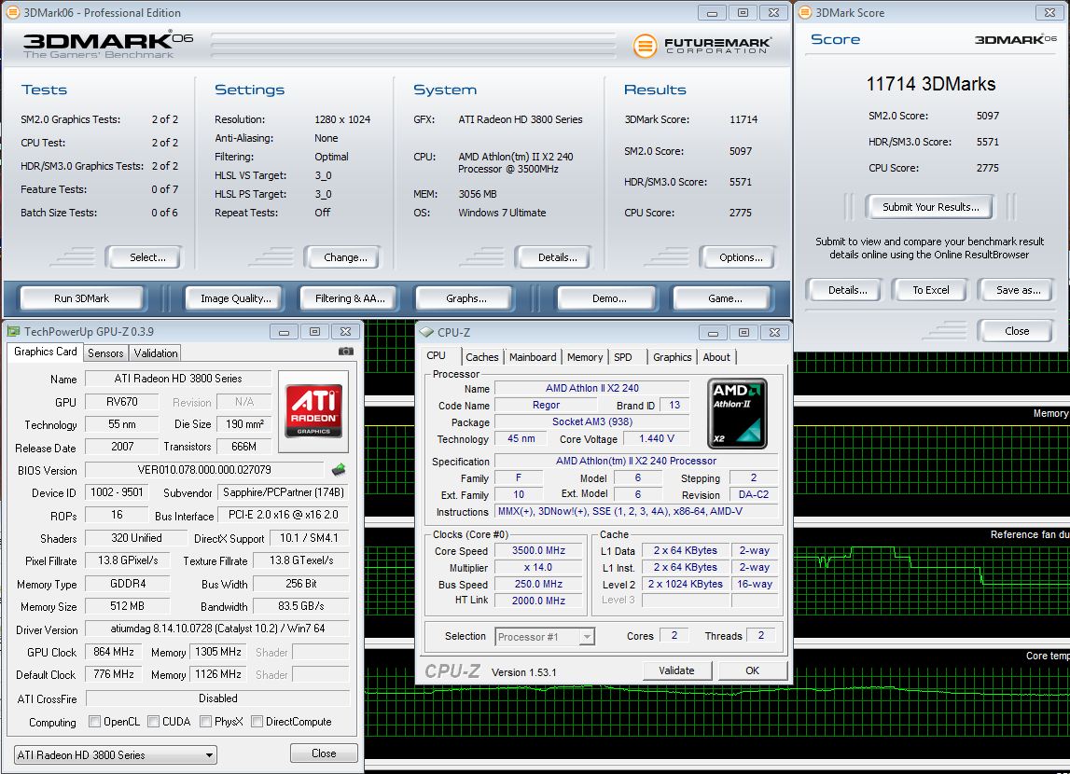Screen dimensions: 1070x774
Task: Click the Specification field in CPU-Z
Action: coord(636,461)
